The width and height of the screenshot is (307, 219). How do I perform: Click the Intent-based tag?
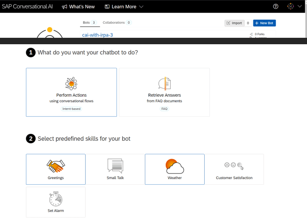[x=71, y=109]
